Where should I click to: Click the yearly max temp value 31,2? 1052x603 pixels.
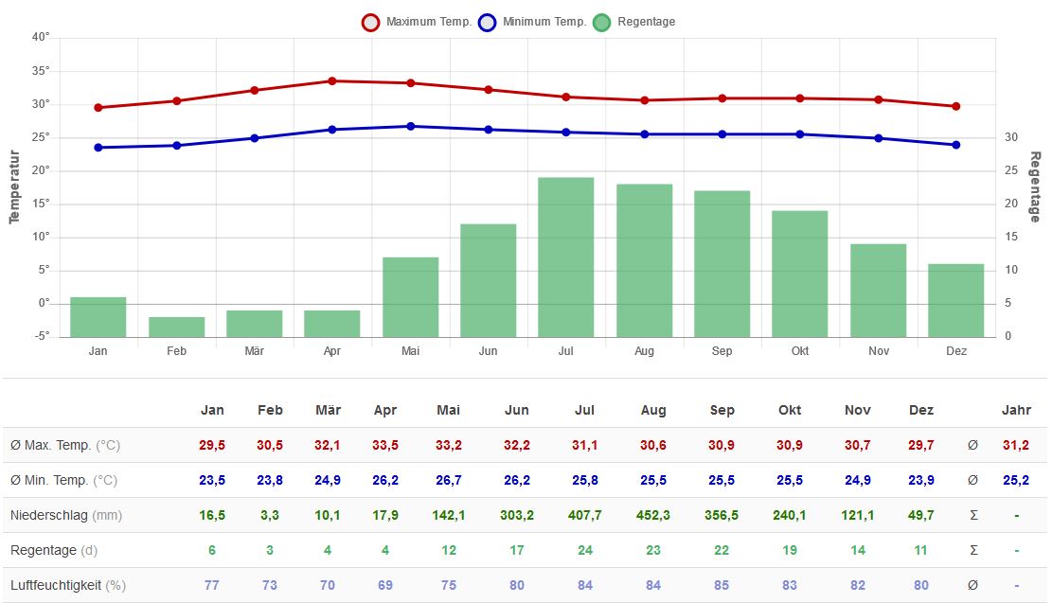tap(1016, 445)
